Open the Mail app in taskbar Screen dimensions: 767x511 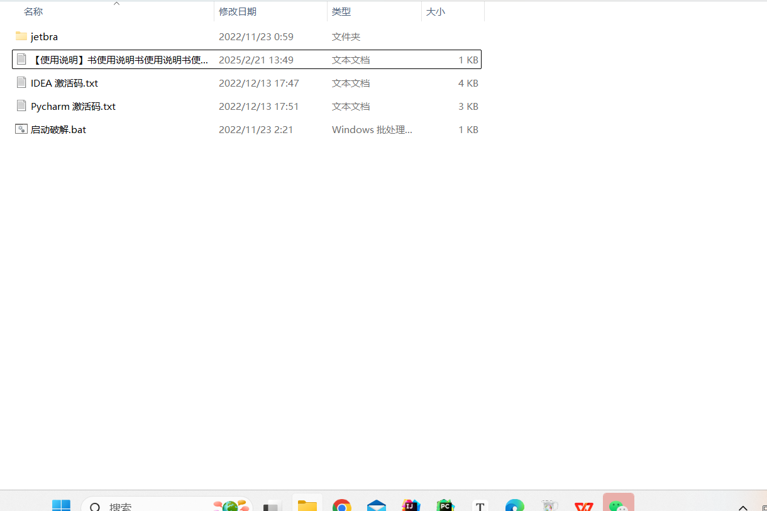[377, 506]
